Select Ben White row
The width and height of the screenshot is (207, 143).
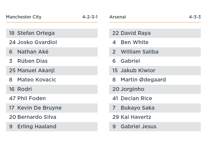point(155,42)
